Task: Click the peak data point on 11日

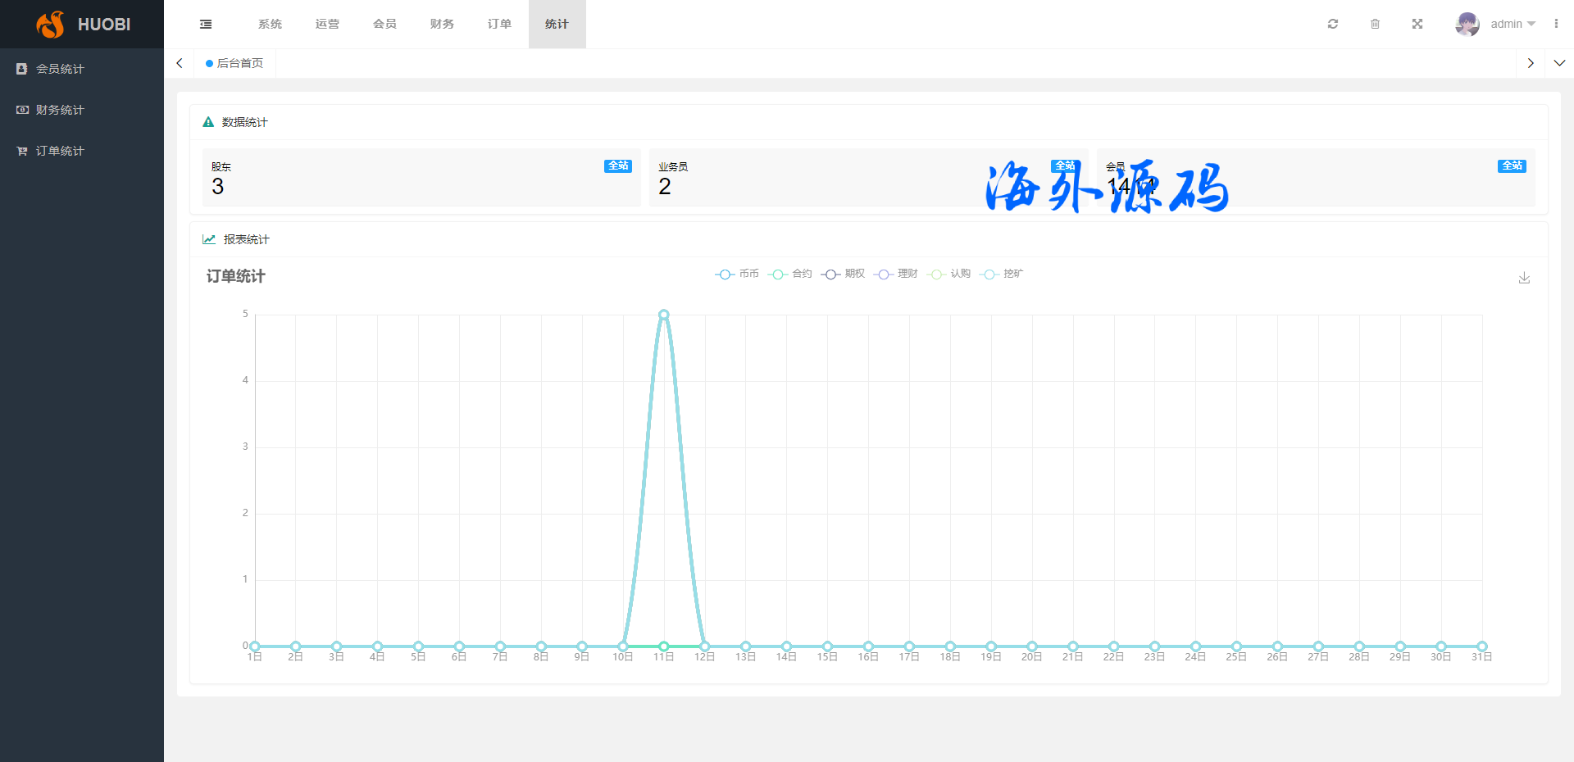Action: point(664,315)
